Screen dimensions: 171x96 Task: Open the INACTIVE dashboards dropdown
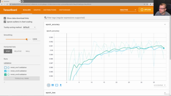pos(128,10)
